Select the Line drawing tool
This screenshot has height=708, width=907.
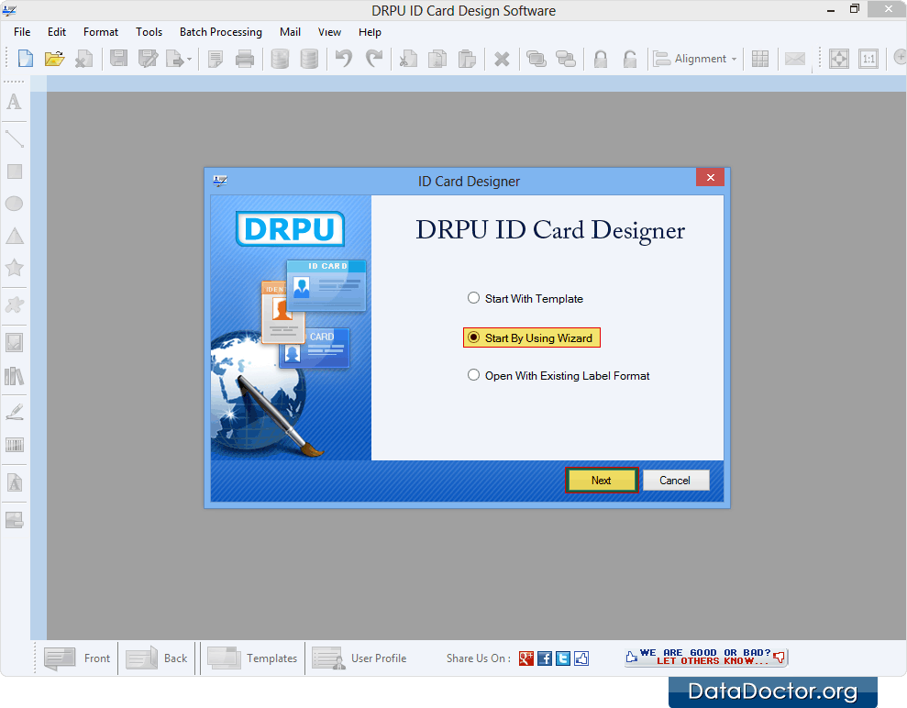[x=15, y=138]
